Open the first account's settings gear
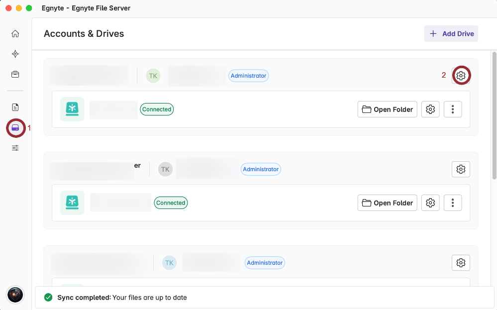Screen dimensions: 497x310 pyautogui.click(x=461, y=76)
